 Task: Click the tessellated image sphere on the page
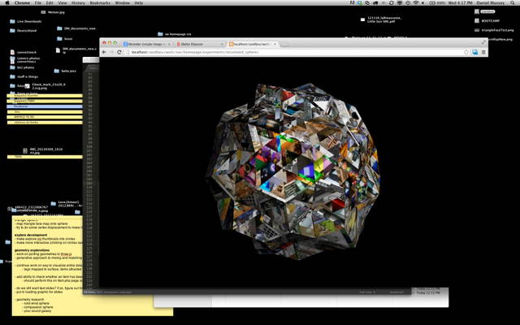(293, 171)
